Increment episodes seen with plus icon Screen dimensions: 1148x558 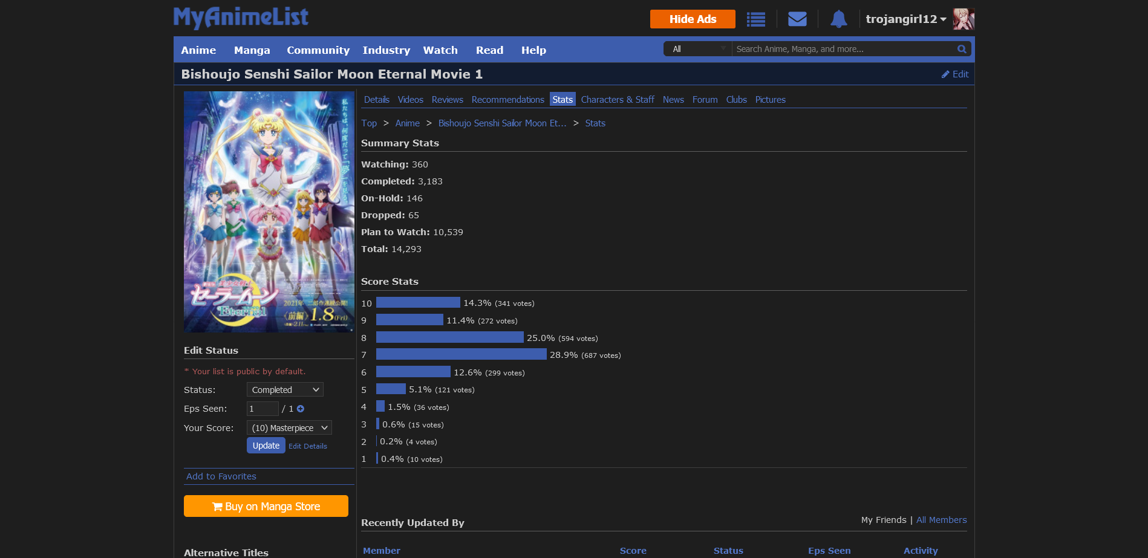click(x=301, y=409)
